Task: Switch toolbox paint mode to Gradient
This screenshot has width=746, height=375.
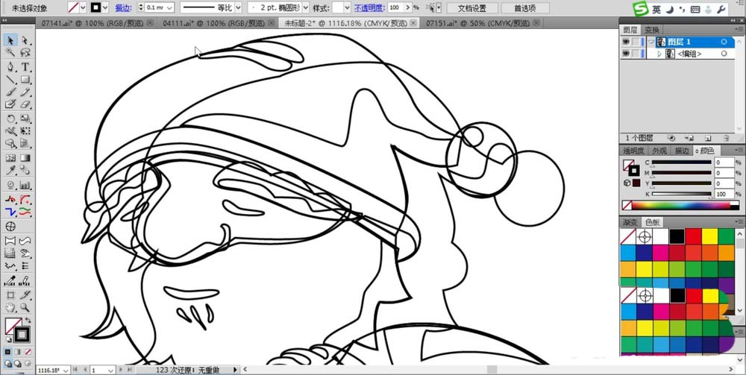Action: click(x=18, y=352)
